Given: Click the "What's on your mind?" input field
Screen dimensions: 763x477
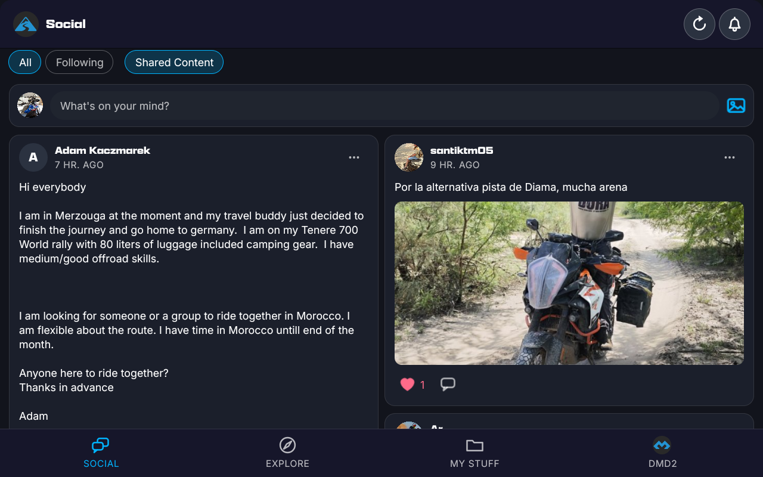Looking at the screenshot, I should tap(384, 106).
